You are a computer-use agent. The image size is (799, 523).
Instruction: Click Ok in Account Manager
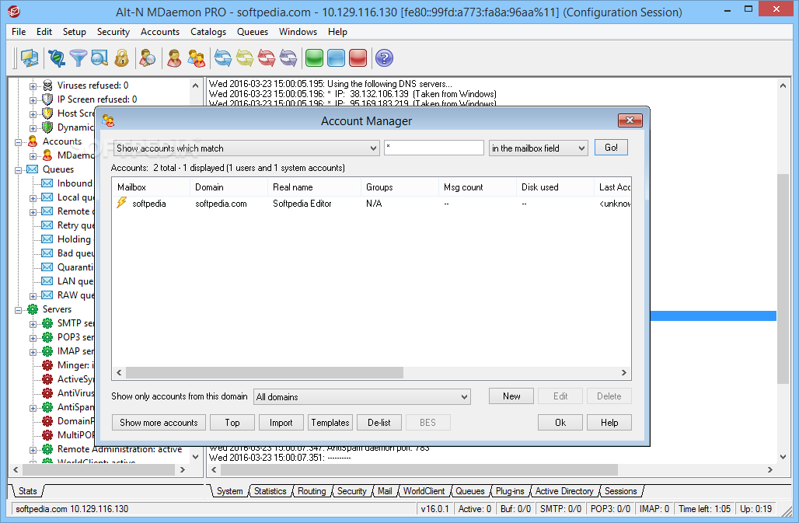560,423
